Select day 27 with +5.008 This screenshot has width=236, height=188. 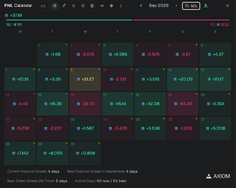(215, 128)
